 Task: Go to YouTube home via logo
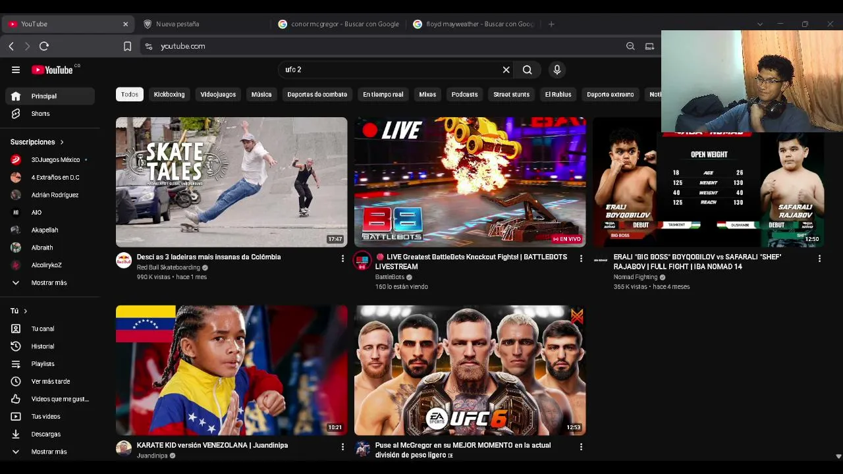click(52, 70)
